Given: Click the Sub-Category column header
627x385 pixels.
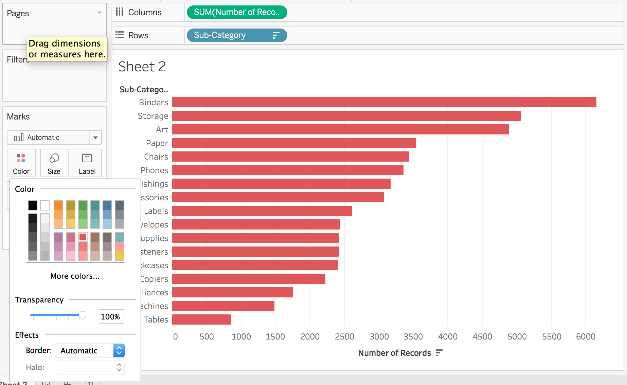Looking at the screenshot, I should (144, 90).
